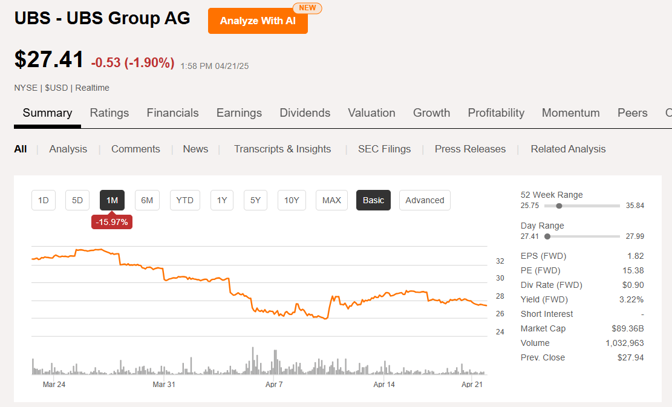Viewport: 672px width, 407px height.
Task: Select the MAX chart range
Action: point(331,200)
